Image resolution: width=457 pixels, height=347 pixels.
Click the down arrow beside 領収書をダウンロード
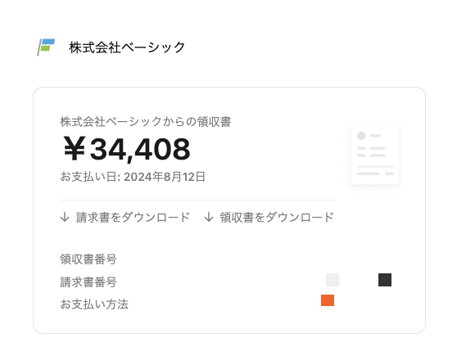click(x=209, y=218)
